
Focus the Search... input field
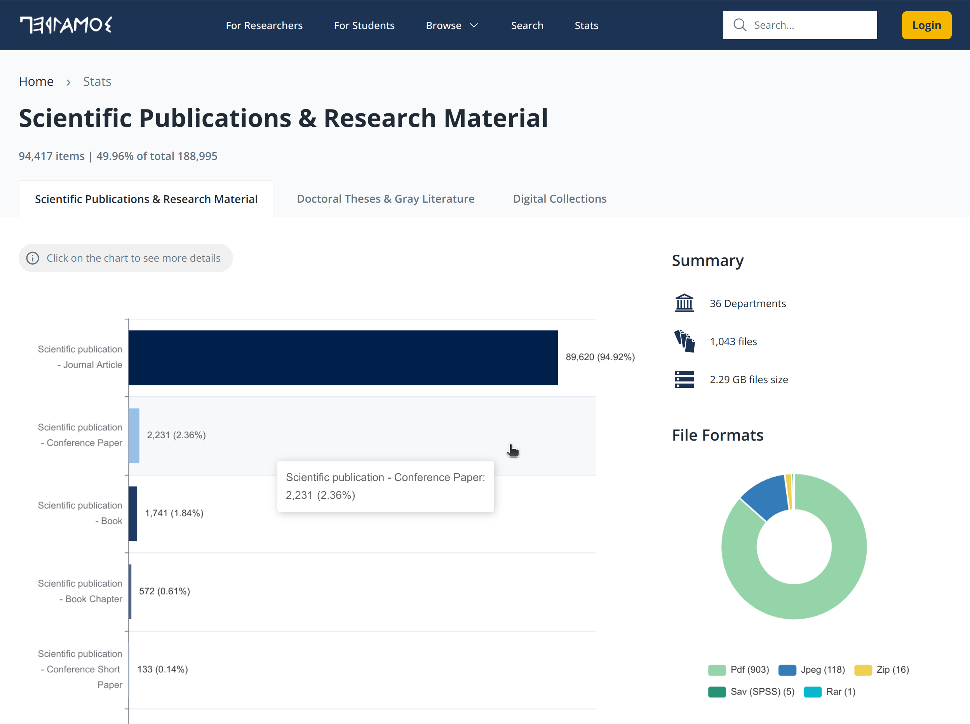800,25
